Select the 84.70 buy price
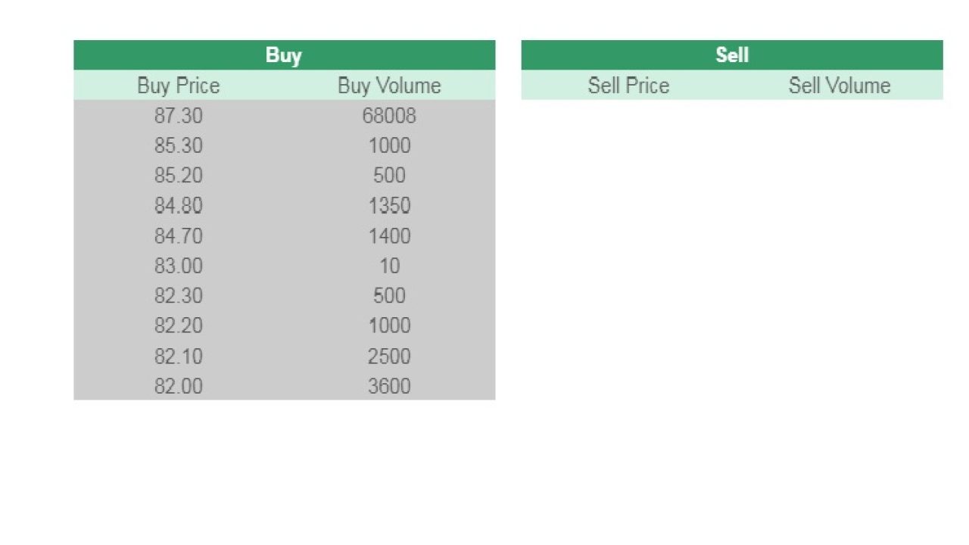969x545 pixels. (179, 236)
